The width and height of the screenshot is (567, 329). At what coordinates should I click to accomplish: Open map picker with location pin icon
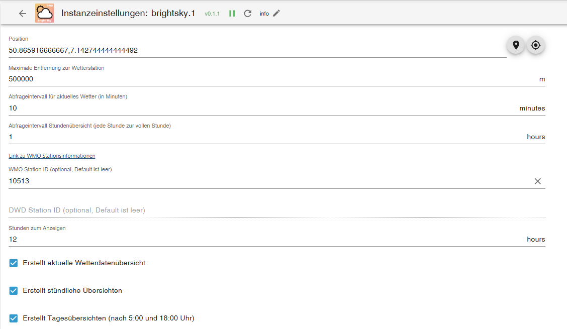click(516, 45)
